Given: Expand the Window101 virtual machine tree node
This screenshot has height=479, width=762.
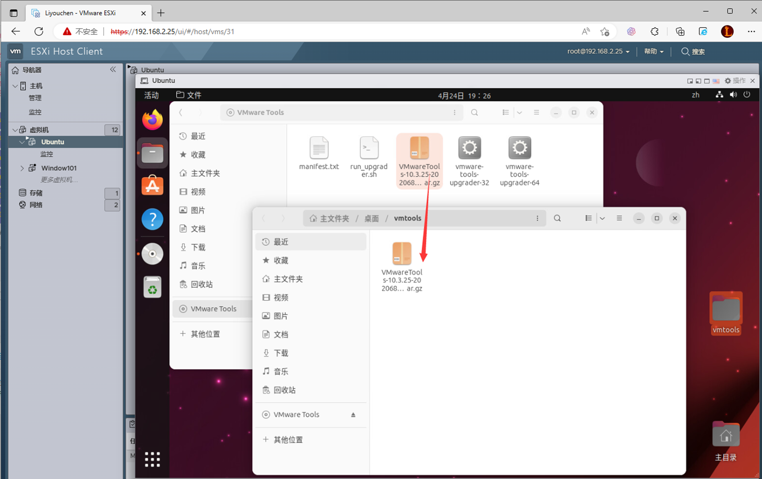Looking at the screenshot, I should point(22,168).
